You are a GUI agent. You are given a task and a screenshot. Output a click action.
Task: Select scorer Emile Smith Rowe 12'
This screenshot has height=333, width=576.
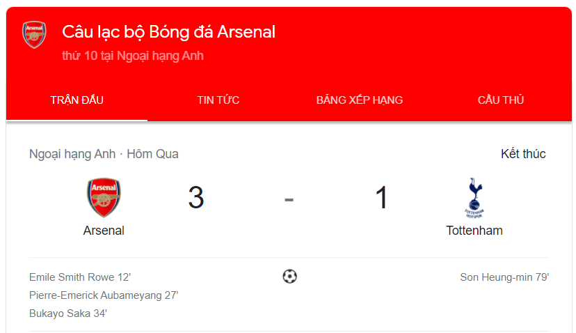(x=80, y=277)
